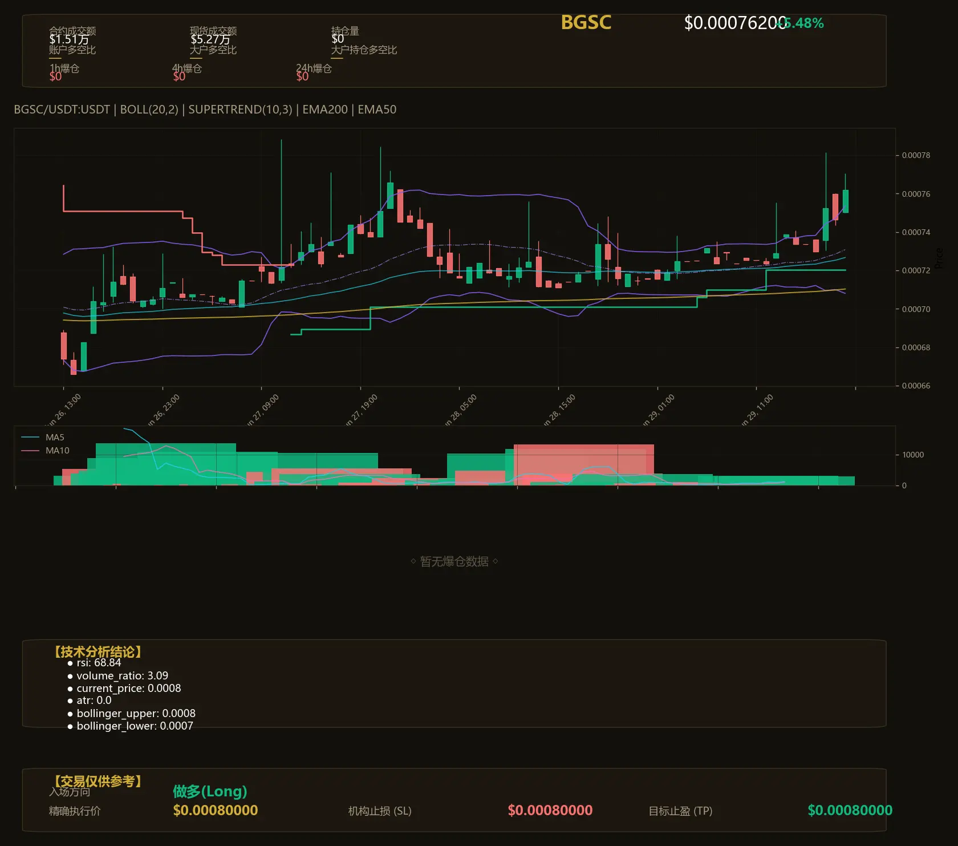Click the BGSC ticker title

click(x=586, y=22)
